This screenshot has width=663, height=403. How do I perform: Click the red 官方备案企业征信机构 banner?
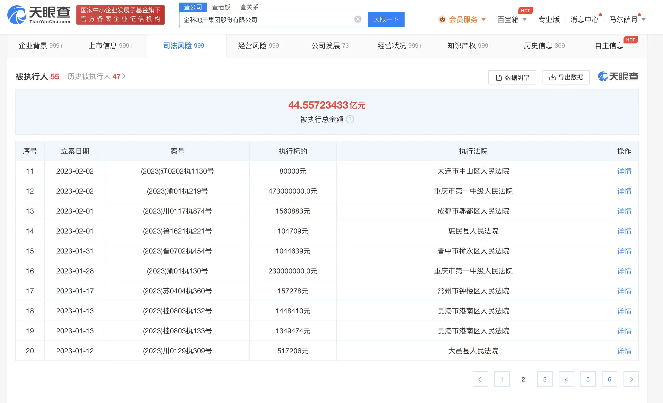120,15
